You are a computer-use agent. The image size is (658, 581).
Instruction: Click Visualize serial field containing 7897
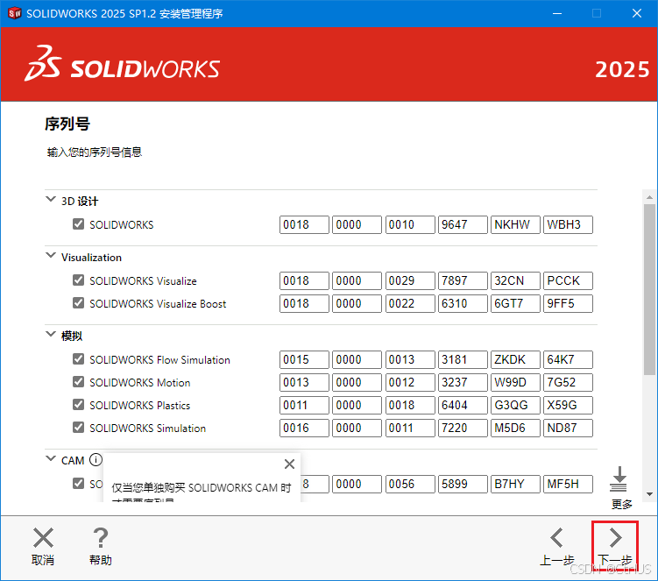coord(463,280)
